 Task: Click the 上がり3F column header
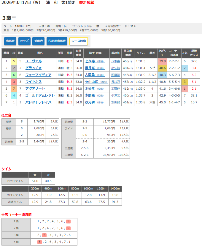(x=163, y=53)
